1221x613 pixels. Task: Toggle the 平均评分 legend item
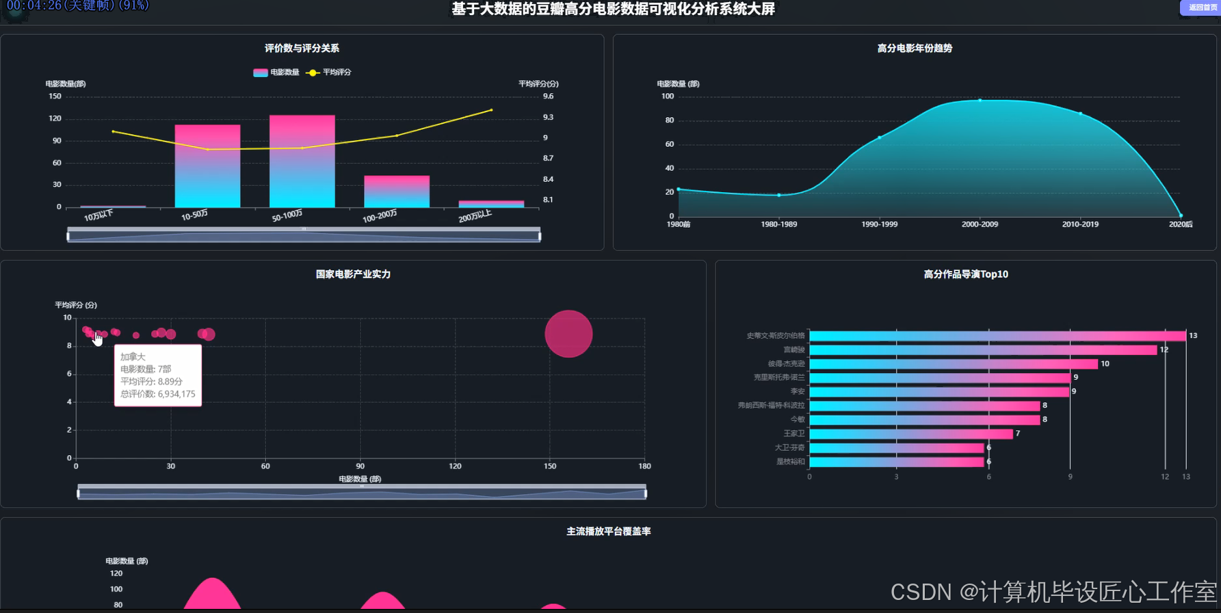point(329,73)
